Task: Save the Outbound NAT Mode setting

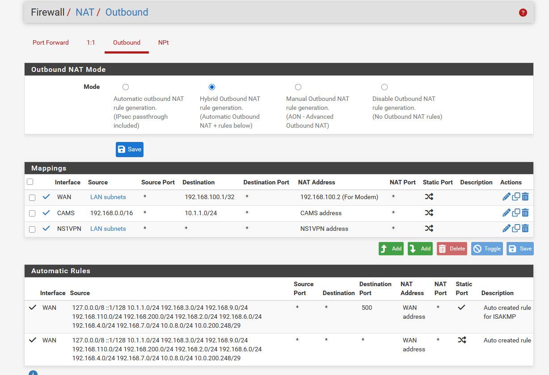Action: click(x=130, y=150)
